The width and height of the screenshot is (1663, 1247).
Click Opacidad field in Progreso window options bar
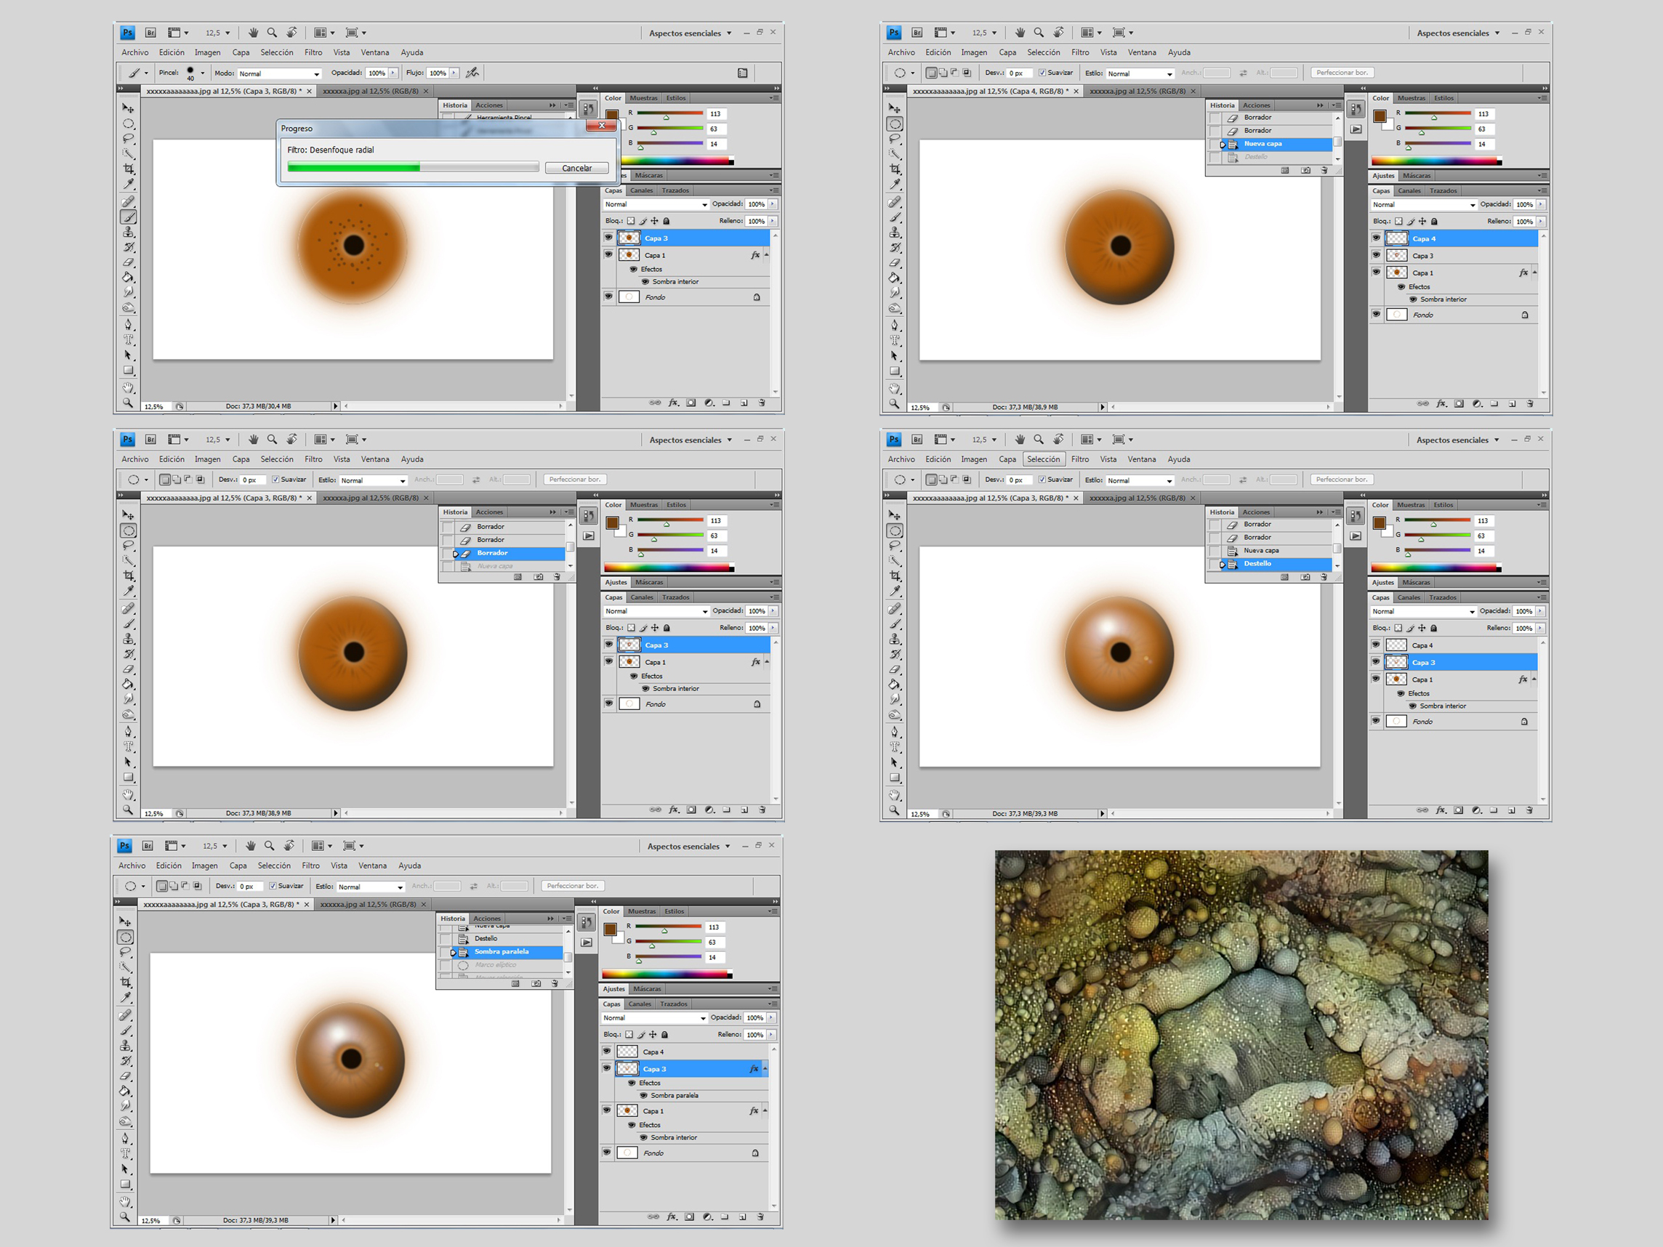tap(377, 73)
